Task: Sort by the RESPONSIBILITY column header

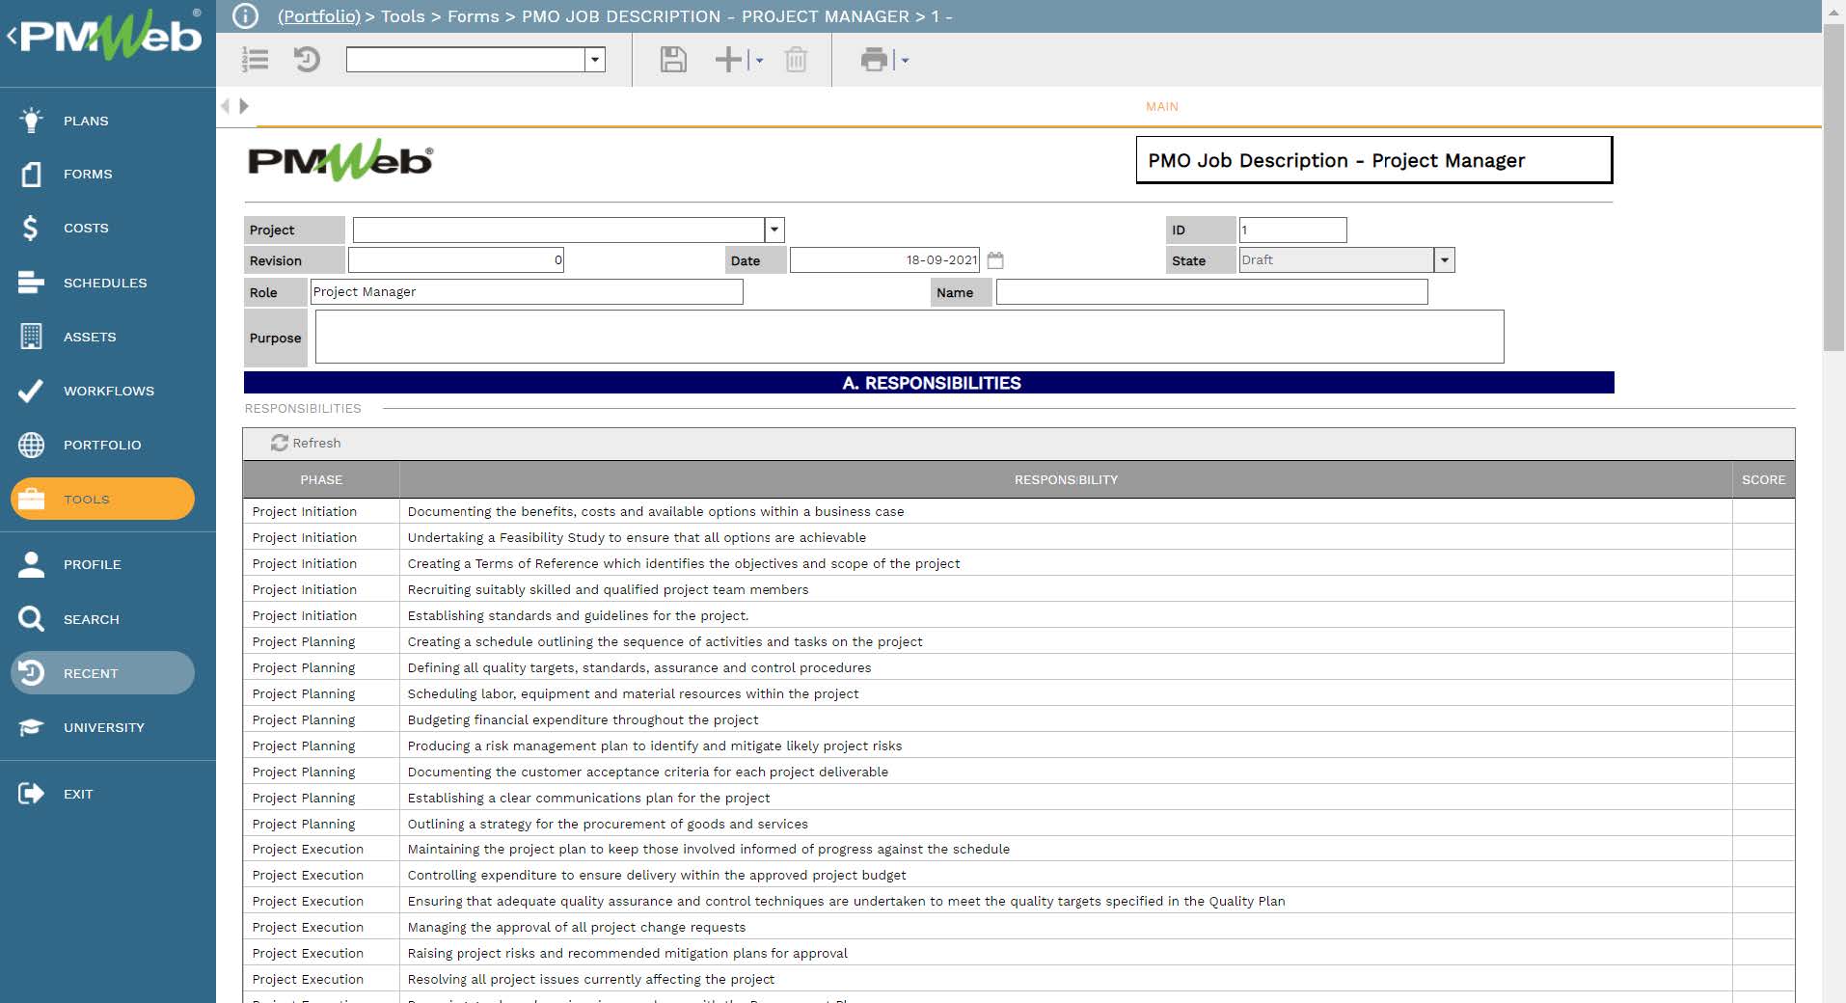Action: (x=1066, y=479)
